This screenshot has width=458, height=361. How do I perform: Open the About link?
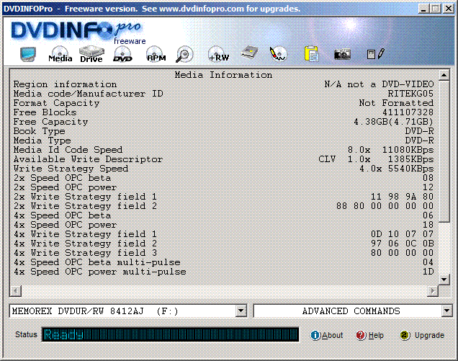tap(332, 335)
